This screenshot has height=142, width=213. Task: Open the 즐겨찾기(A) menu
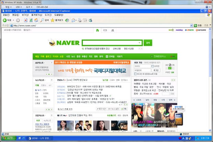[x=36, y=15]
